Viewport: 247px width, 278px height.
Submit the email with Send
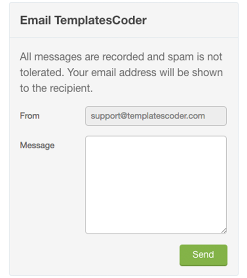[x=203, y=255]
